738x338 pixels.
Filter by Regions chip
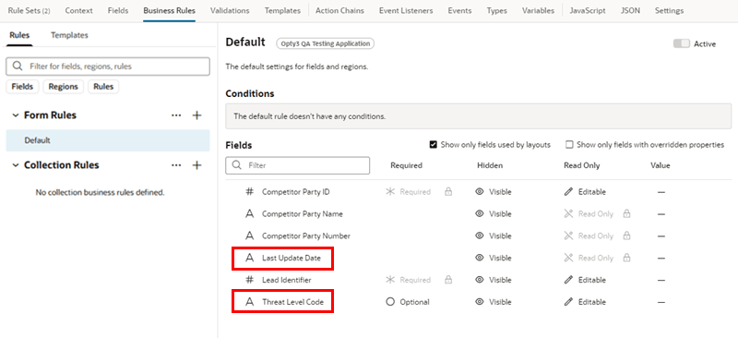(x=63, y=87)
